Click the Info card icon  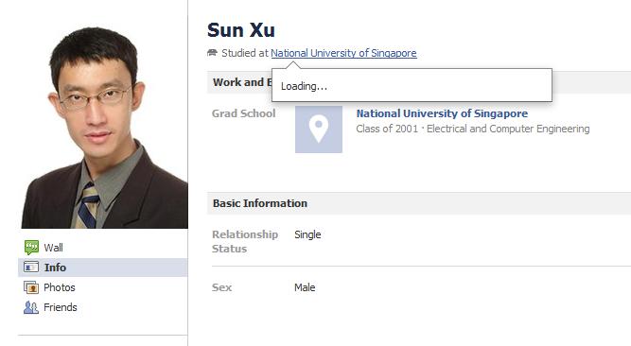31,268
